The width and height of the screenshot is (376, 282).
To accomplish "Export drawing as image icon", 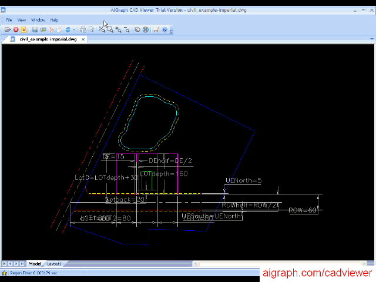I will coord(43,30).
